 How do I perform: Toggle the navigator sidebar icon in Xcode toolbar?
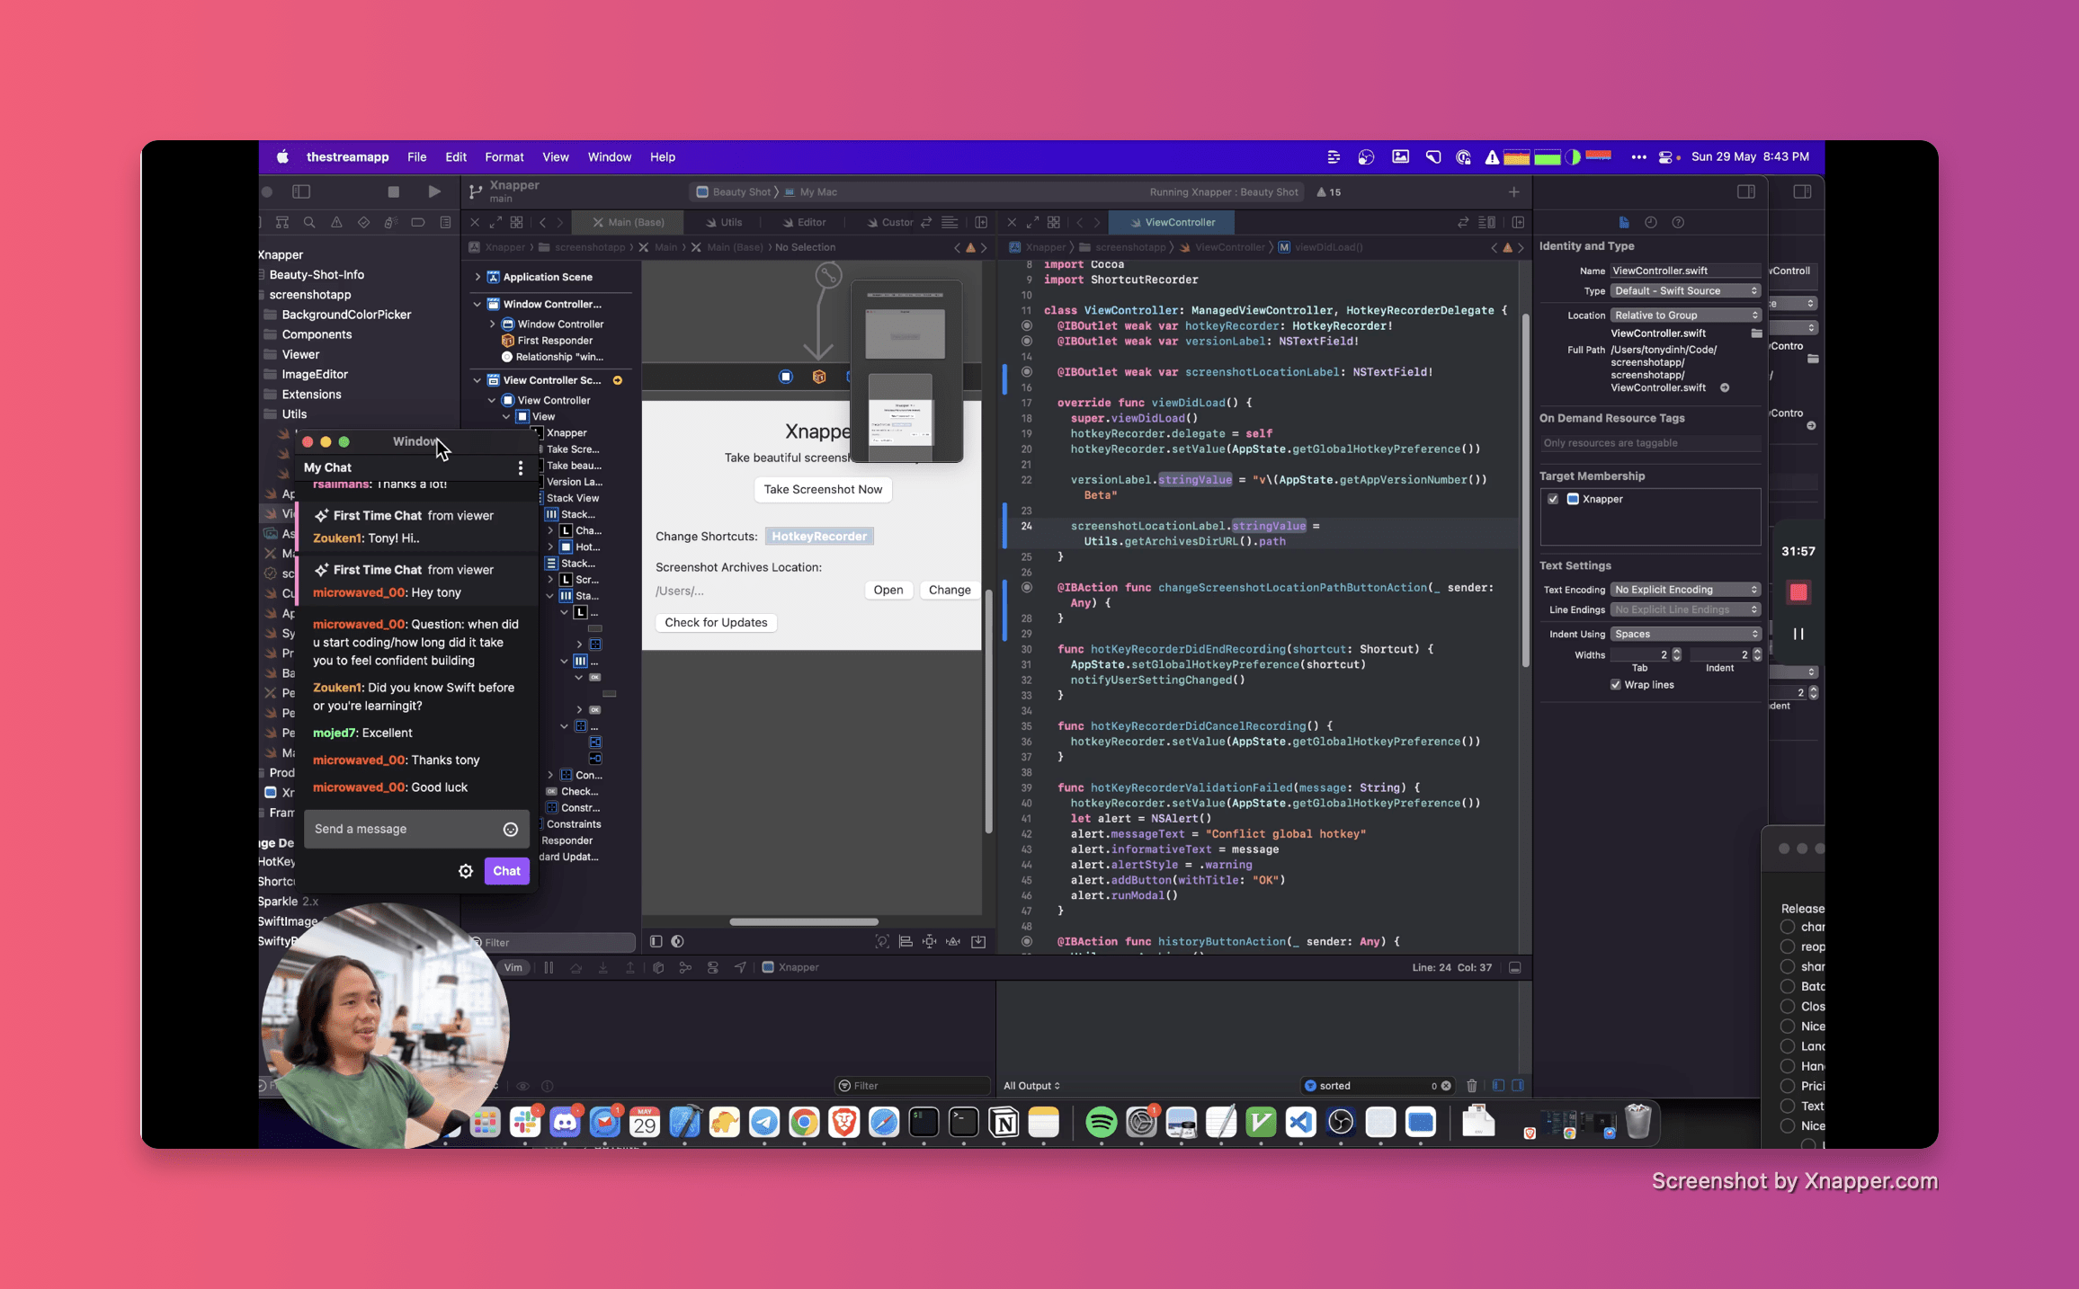point(301,191)
